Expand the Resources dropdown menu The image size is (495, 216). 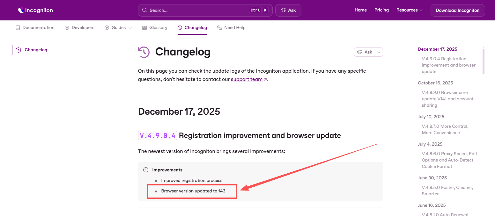click(409, 10)
